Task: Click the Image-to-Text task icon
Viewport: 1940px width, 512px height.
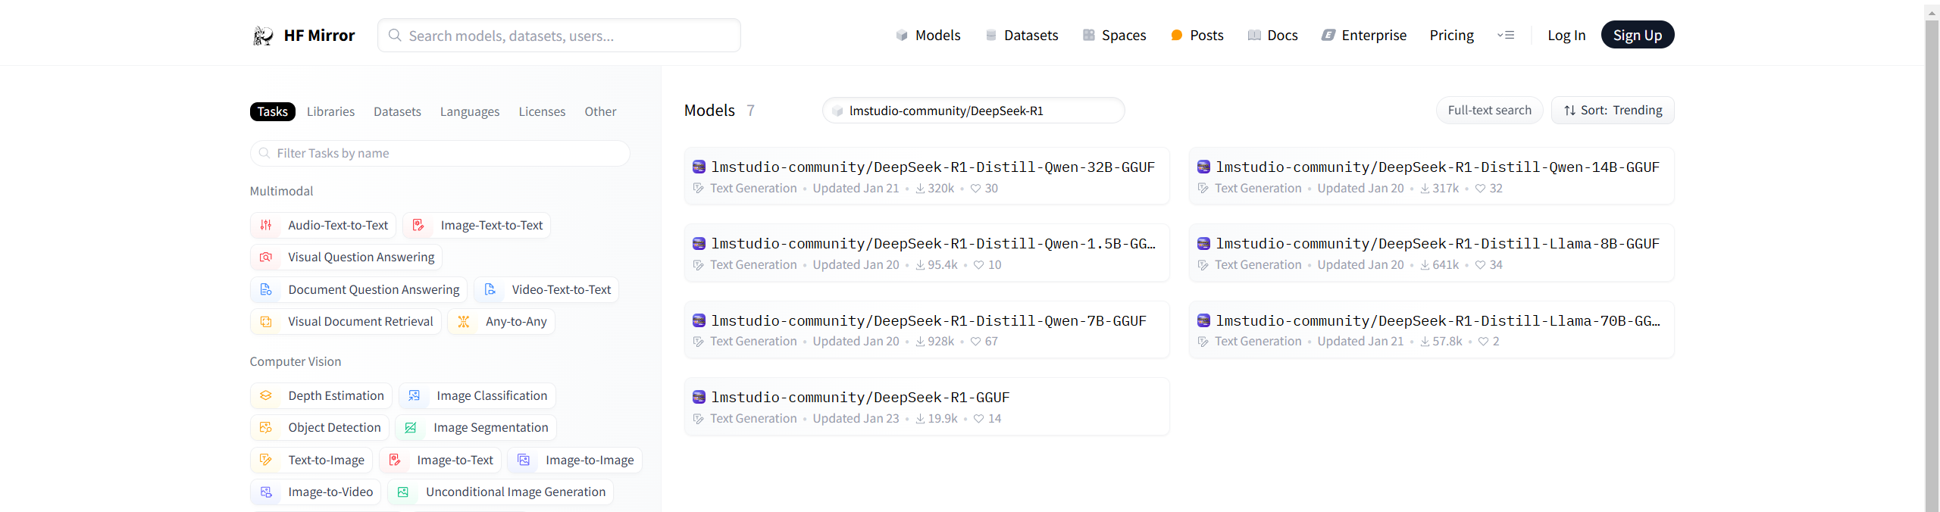Action: pos(395,460)
